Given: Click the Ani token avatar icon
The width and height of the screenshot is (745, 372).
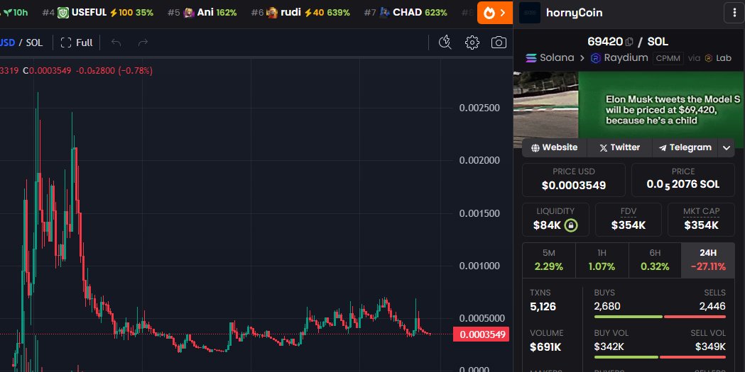Looking at the screenshot, I should click(189, 13).
